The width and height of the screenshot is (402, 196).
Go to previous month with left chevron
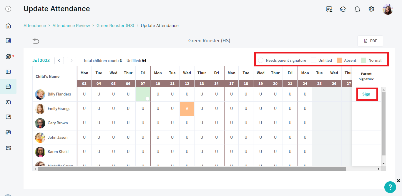pyautogui.click(x=59, y=61)
